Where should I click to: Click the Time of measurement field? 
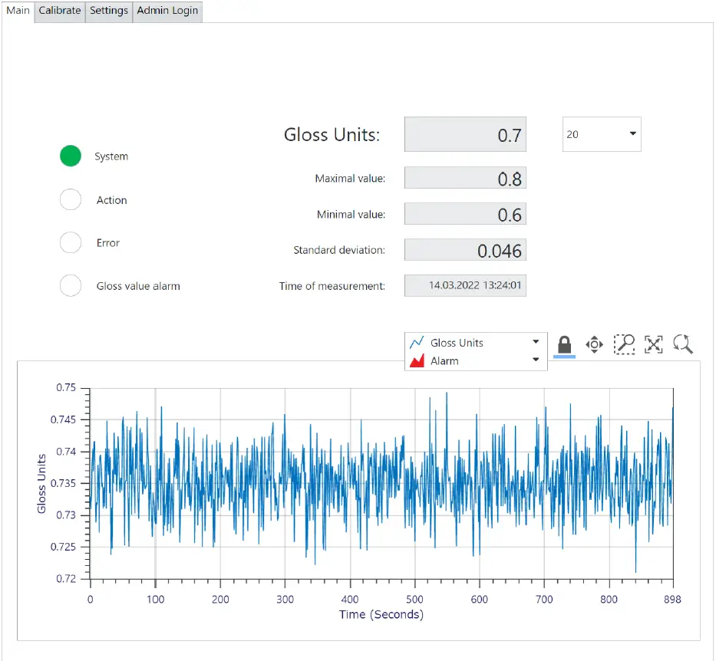coord(465,286)
